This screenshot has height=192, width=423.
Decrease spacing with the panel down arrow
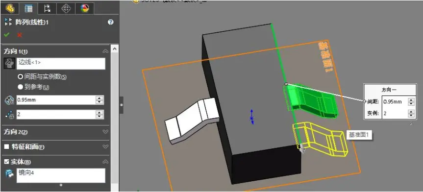click(100, 102)
